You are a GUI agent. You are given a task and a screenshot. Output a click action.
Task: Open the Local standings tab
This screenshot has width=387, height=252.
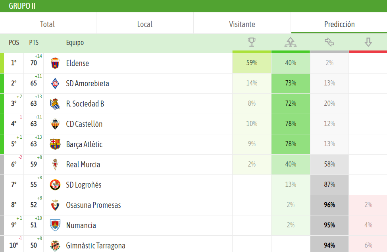point(144,24)
